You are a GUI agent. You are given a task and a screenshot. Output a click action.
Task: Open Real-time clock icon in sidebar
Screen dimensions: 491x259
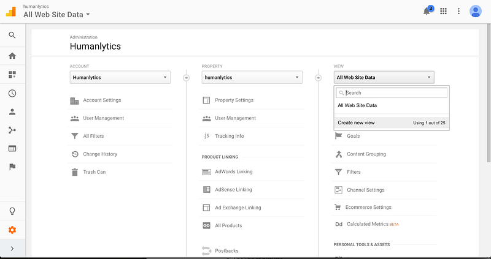pyautogui.click(x=12, y=93)
